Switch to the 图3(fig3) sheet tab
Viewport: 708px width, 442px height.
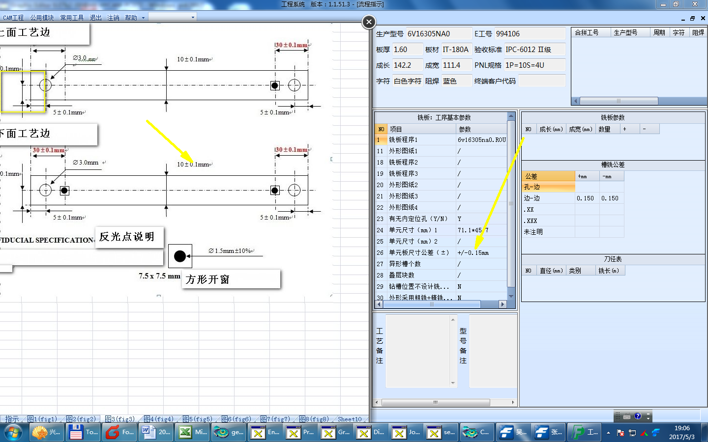(x=120, y=419)
